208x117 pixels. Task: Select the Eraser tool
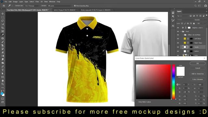tap(3, 52)
